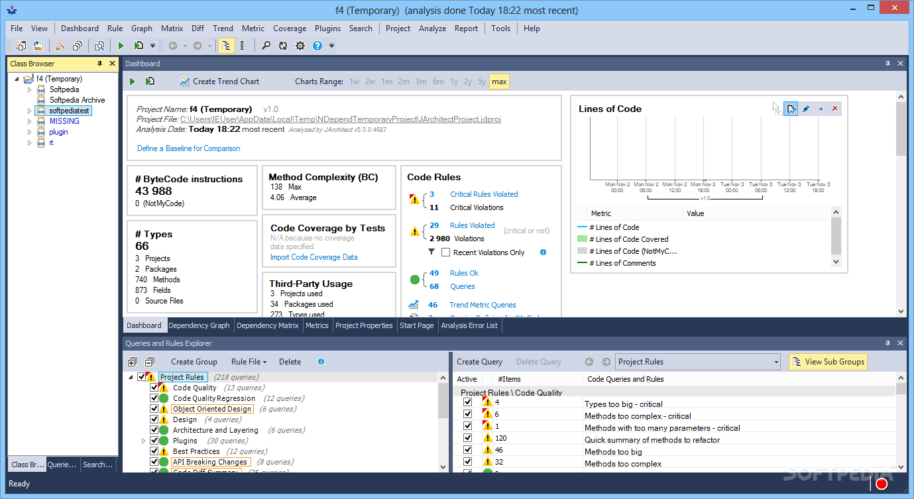Expand the MISSING node in Class Browser

(x=29, y=121)
